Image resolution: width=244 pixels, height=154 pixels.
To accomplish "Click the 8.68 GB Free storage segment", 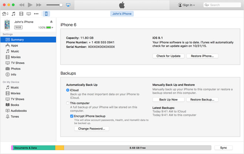I will 138,148.
